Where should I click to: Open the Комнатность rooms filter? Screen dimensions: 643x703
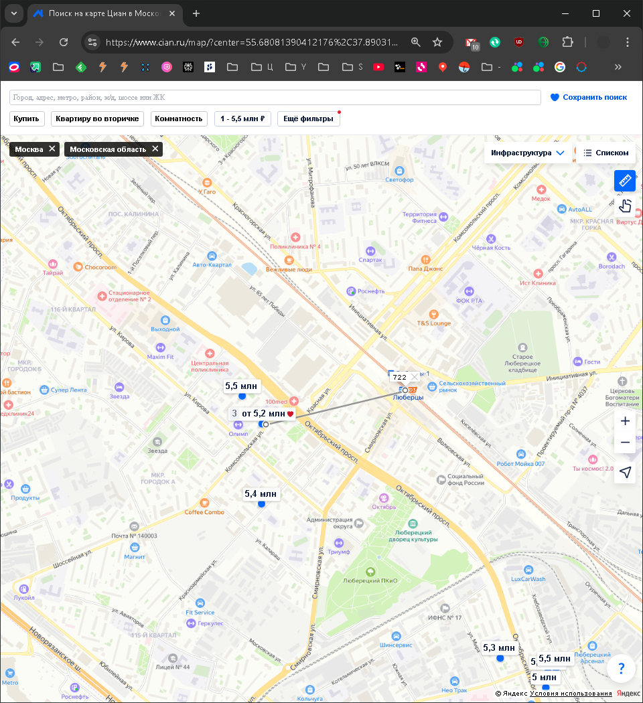pyautogui.click(x=178, y=119)
